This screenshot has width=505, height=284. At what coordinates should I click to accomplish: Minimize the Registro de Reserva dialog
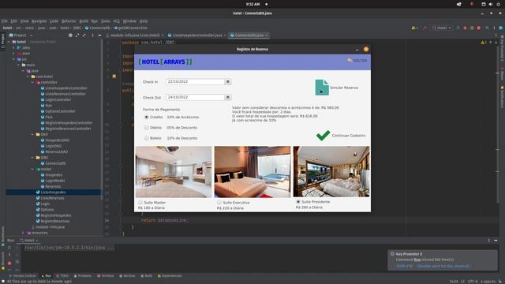click(357, 50)
